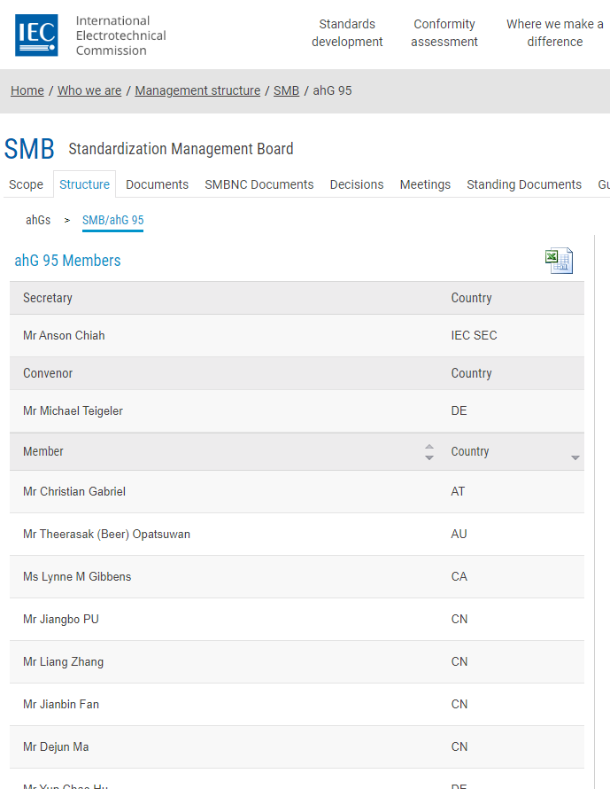Click AU country cell
Screen dimensions: 610x789
click(x=459, y=535)
